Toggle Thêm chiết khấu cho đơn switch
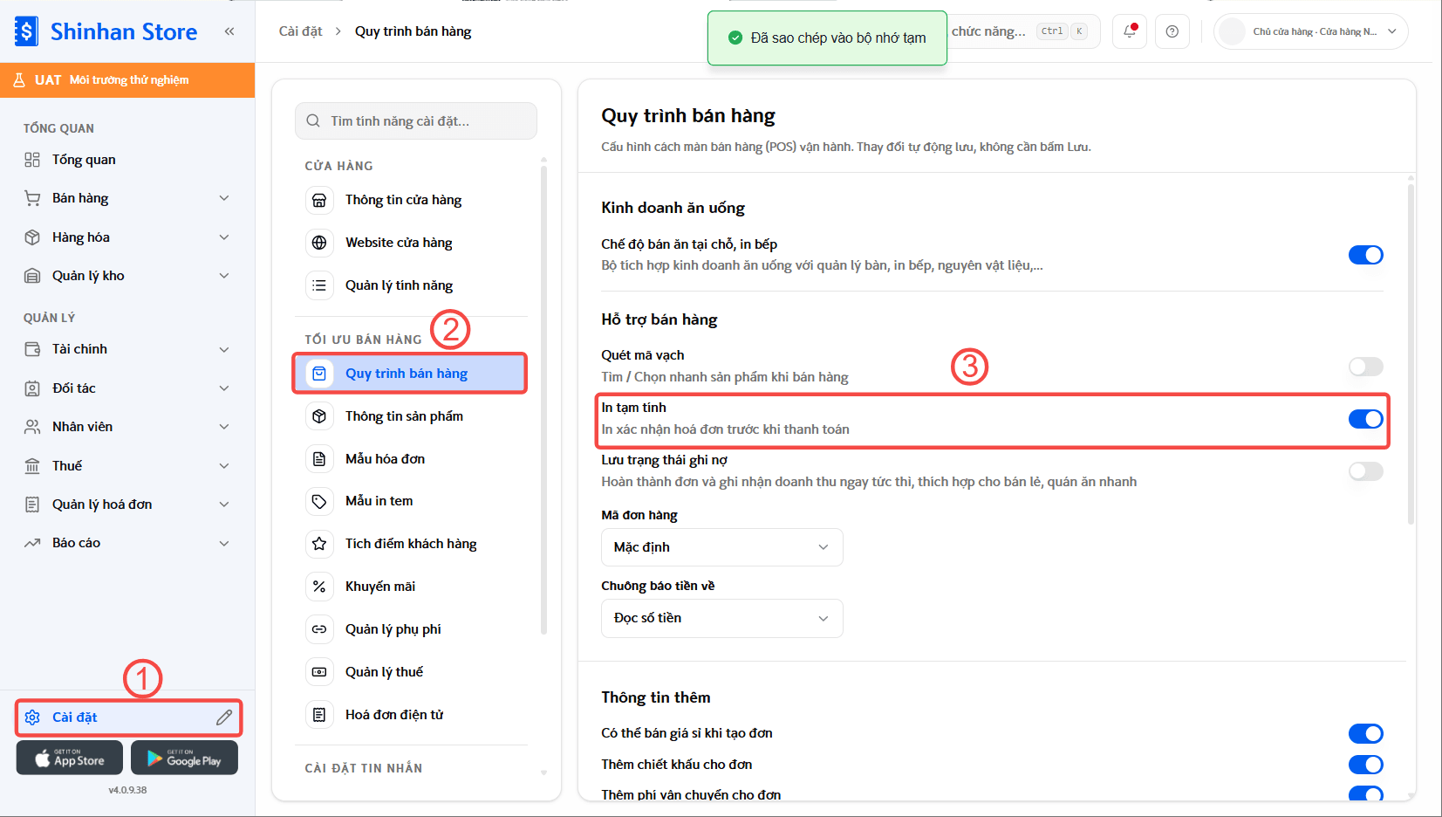1442x817 pixels. 1365,765
